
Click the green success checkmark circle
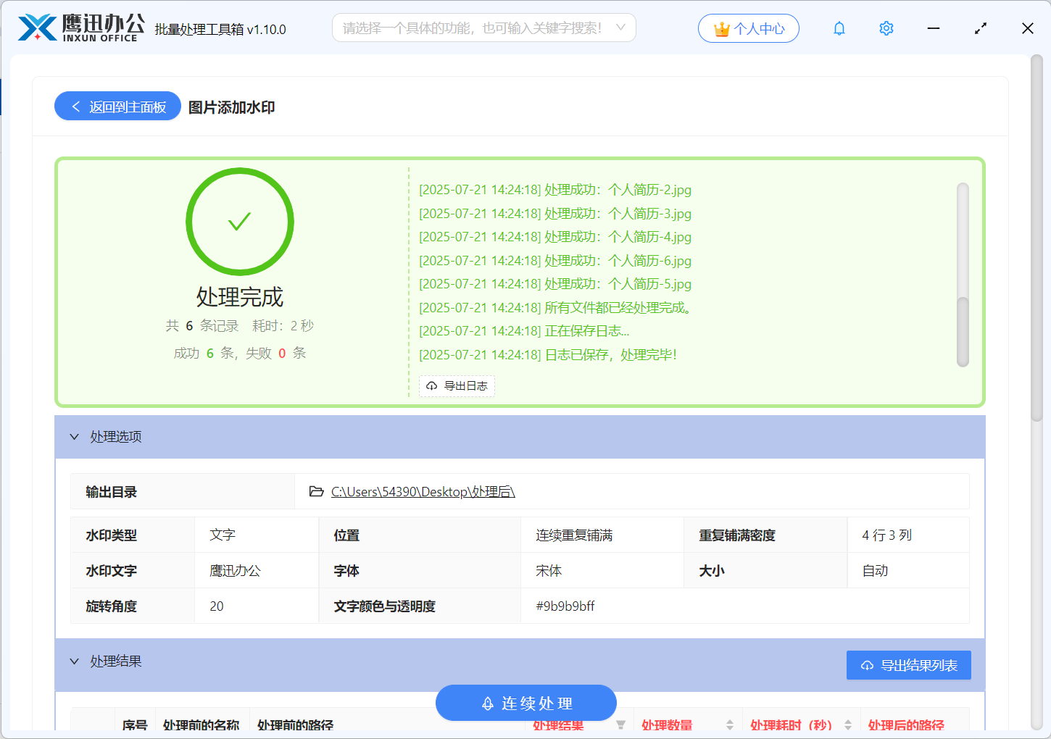tap(240, 222)
